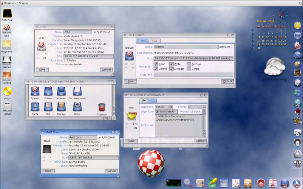The image size is (303, 189).
Task: Open the Prefs drawer icon
Action: (35, 107)
